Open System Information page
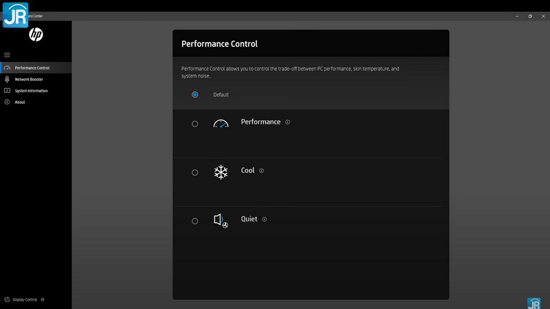The width and height of the screenshot is (550, 309). point(36,91)
